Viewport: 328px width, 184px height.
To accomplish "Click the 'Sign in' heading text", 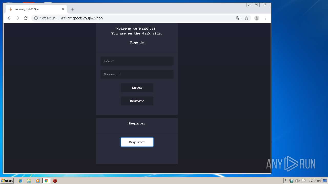I will click(x=137, y=42).
